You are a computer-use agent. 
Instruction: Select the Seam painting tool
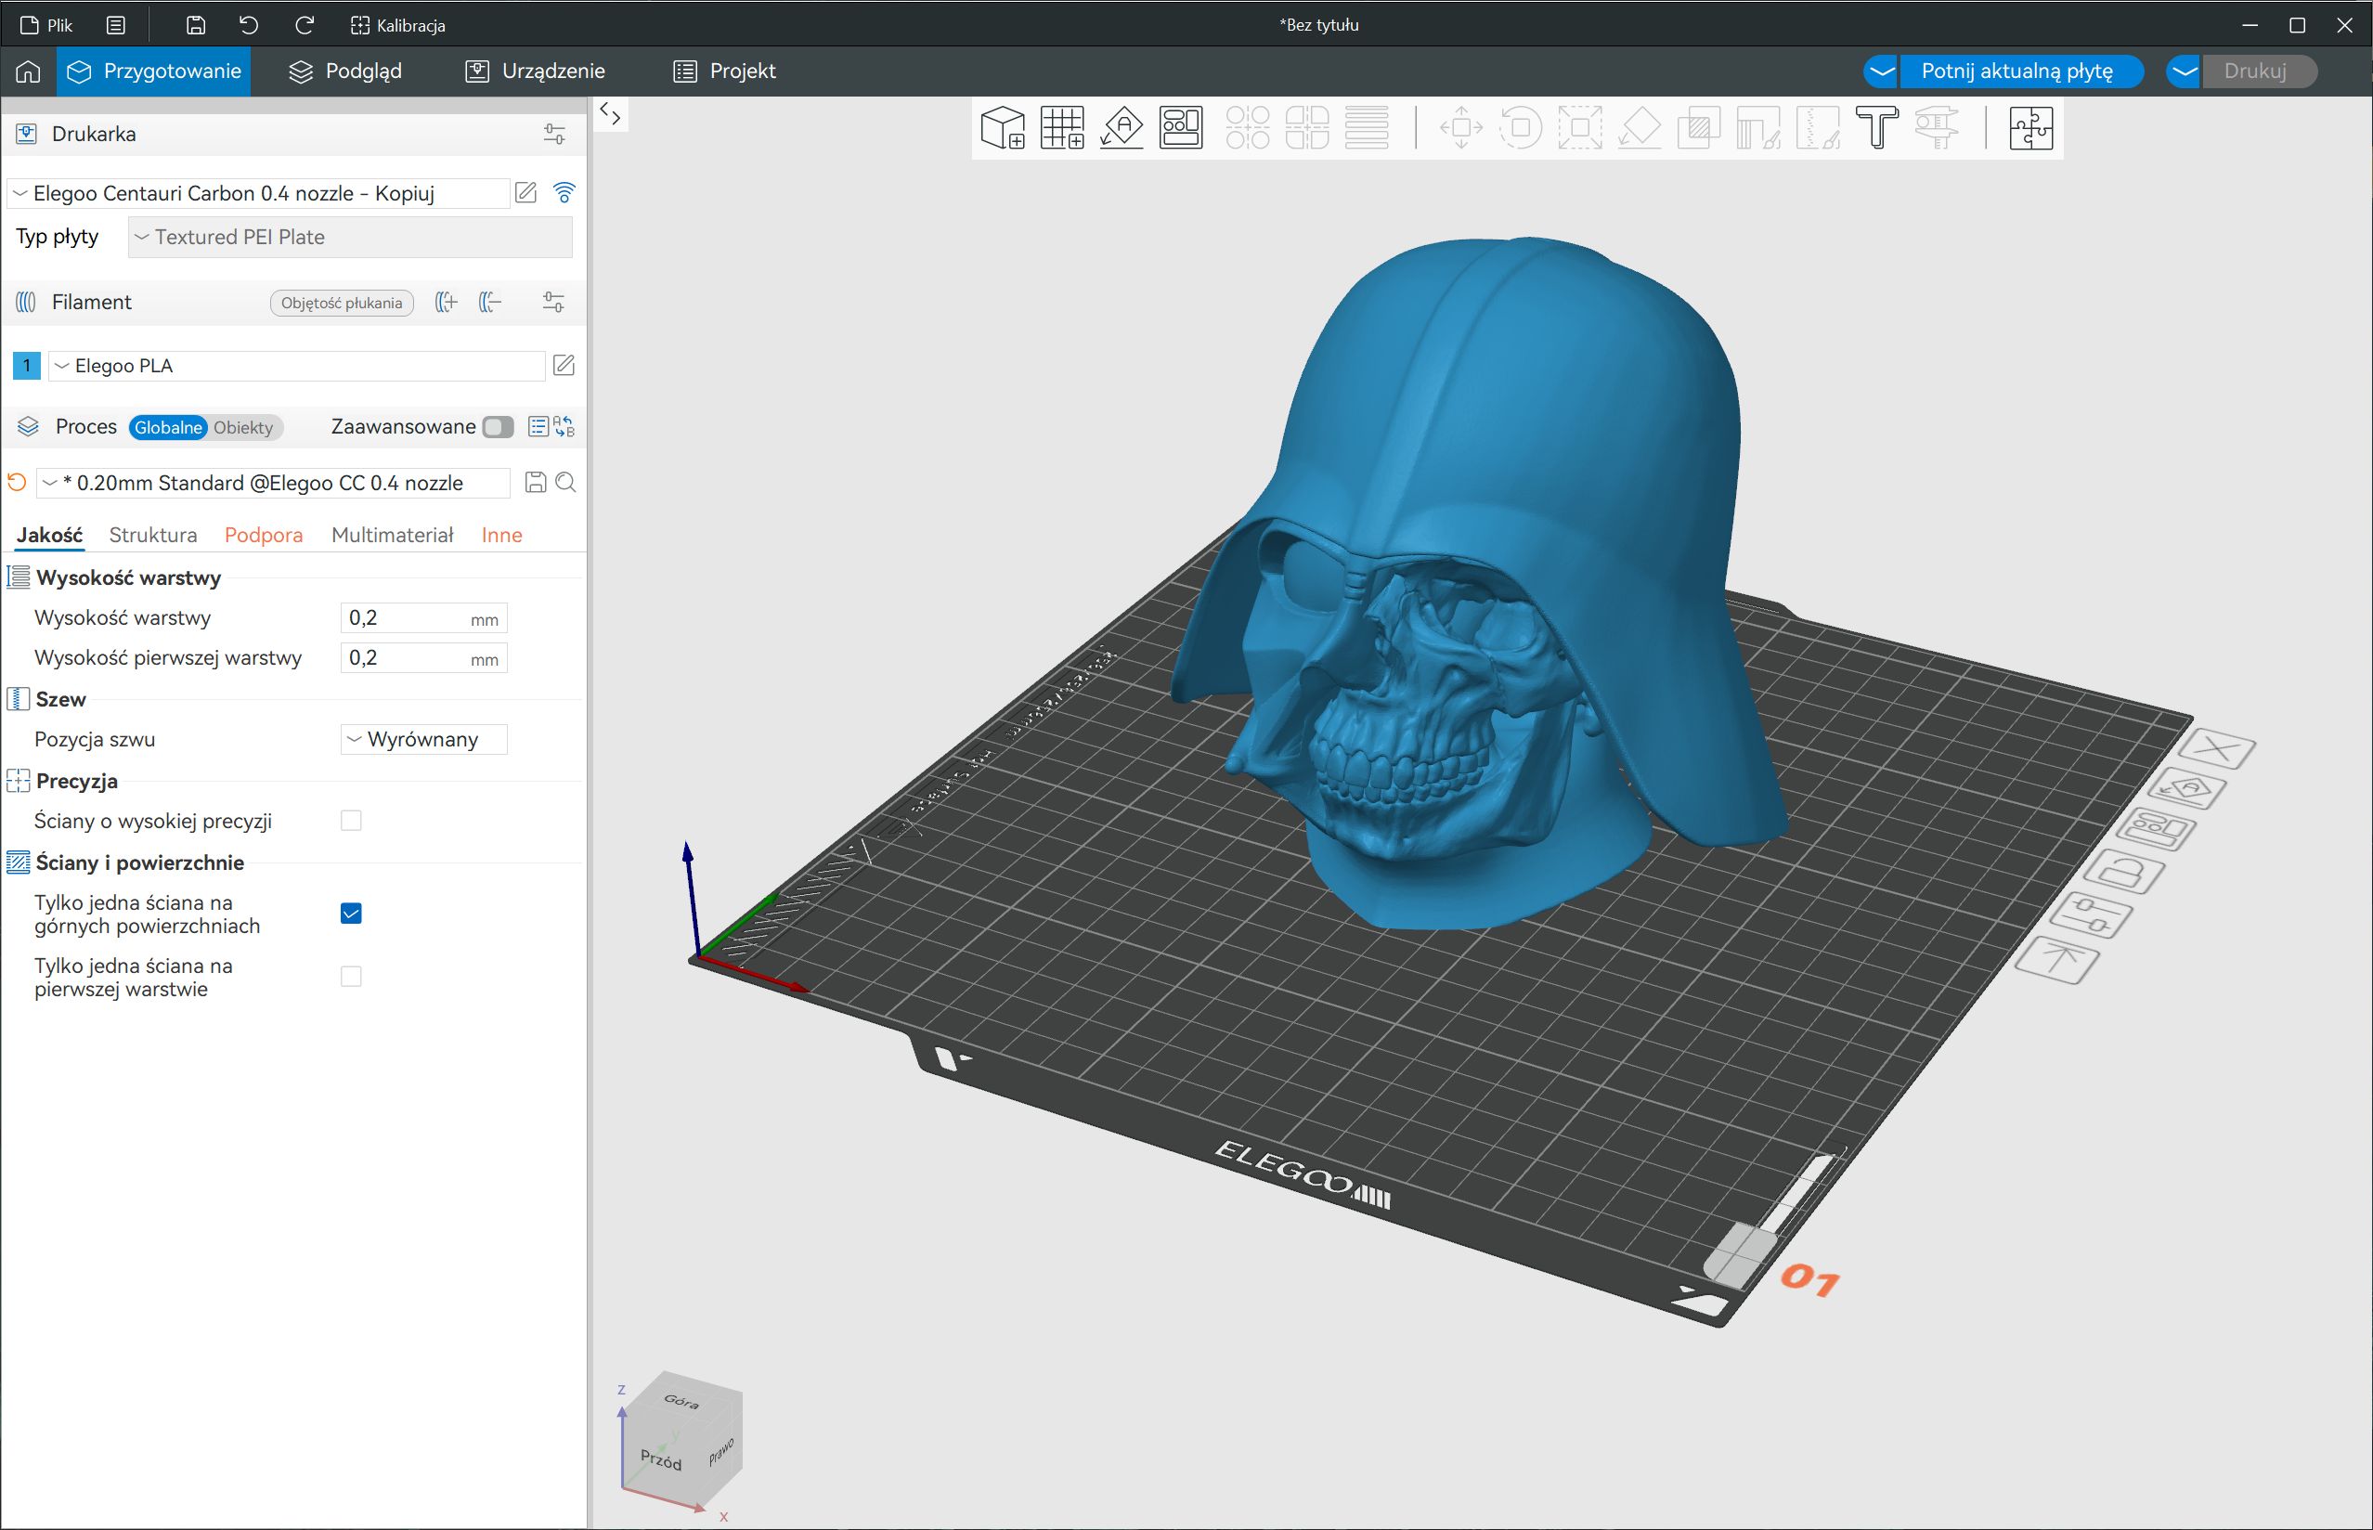(x=1819, y=127)
